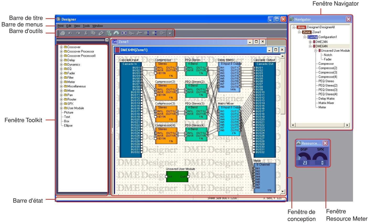Select the Compressor(4) Stereo block
Viewport: 369px width, 223px height.
point(166,135)
